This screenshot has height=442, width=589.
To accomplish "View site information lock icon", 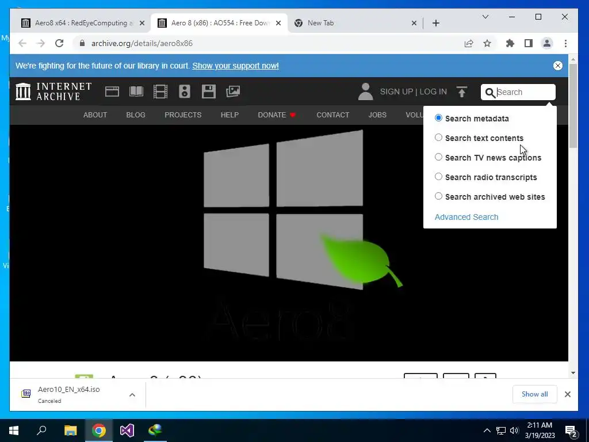I will 82,43.
